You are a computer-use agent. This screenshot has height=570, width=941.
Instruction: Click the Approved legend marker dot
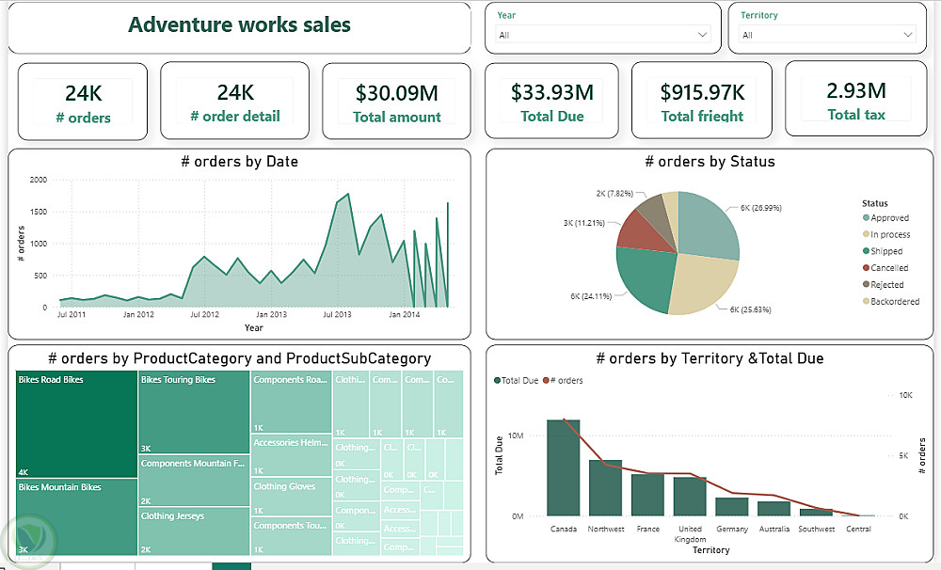[866, 218]
